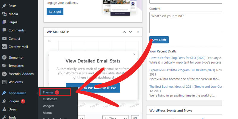Open draft The Best Business Ideas of 2021
Screen dimensions: 238x119
point(186,87)
